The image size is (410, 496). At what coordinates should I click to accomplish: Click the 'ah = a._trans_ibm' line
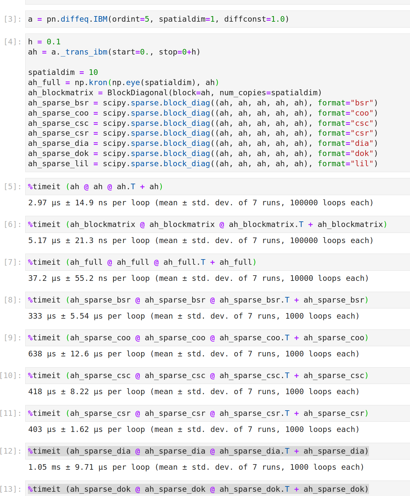point(114,52)
